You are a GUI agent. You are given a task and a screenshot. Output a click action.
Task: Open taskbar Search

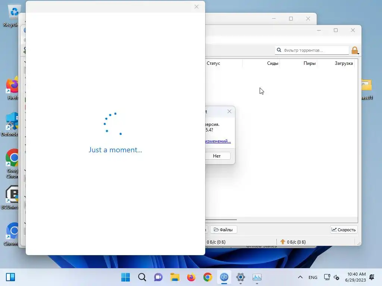[142, 277]
